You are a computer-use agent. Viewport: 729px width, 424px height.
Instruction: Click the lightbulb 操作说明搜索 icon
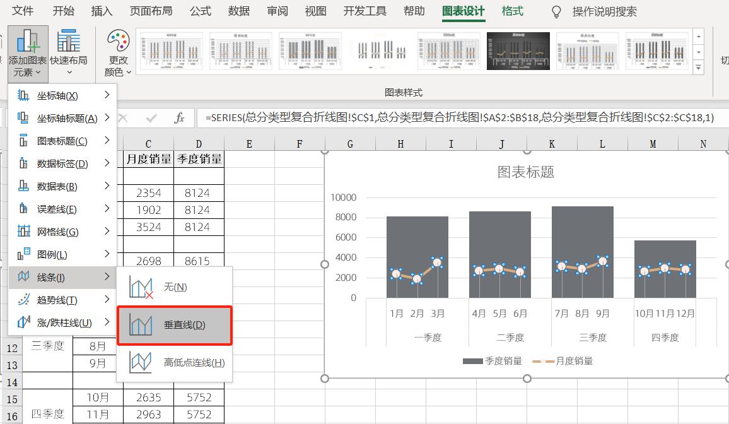(556, 11)
